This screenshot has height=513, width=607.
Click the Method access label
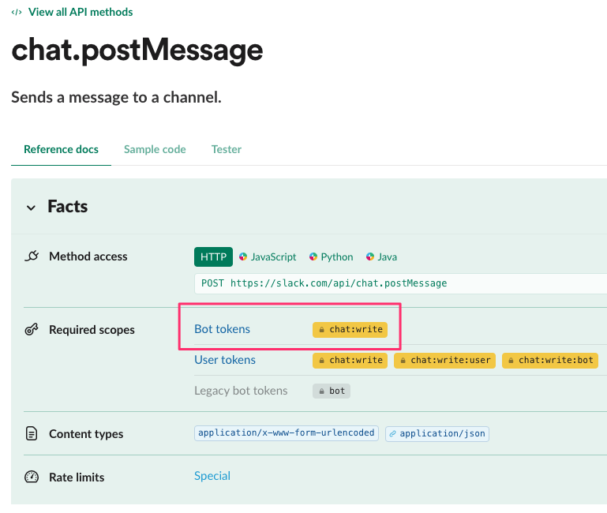[x=88, y=256]
